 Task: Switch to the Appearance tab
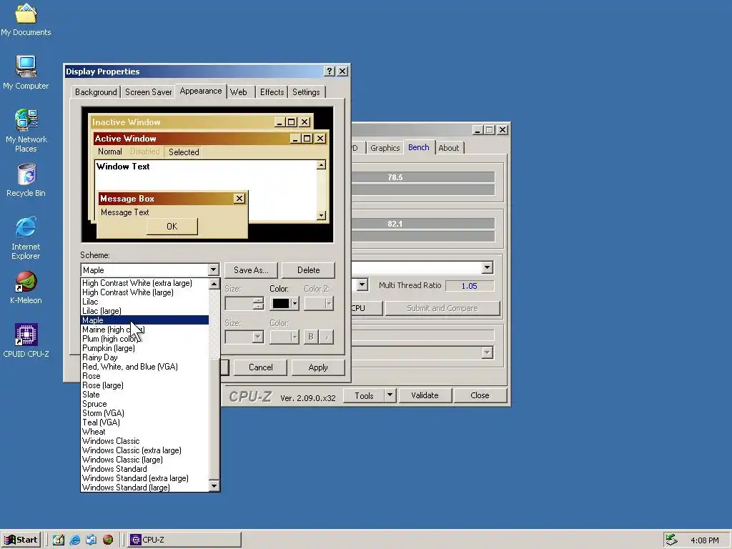pyautogui.click(x=201, y=91)
